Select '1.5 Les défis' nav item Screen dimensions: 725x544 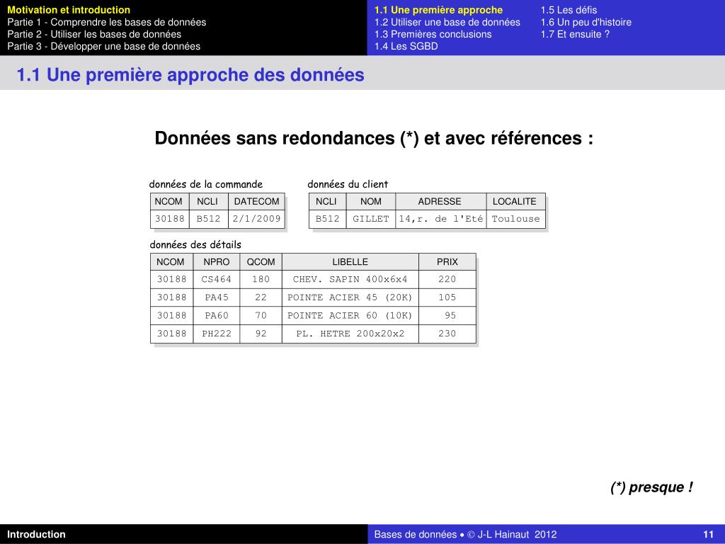(569, 10)
